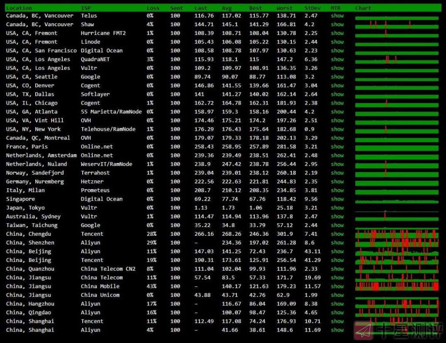Click the chart for Shaw Vancouver
The height and width of the screenshot is (343, 446).
397,25
